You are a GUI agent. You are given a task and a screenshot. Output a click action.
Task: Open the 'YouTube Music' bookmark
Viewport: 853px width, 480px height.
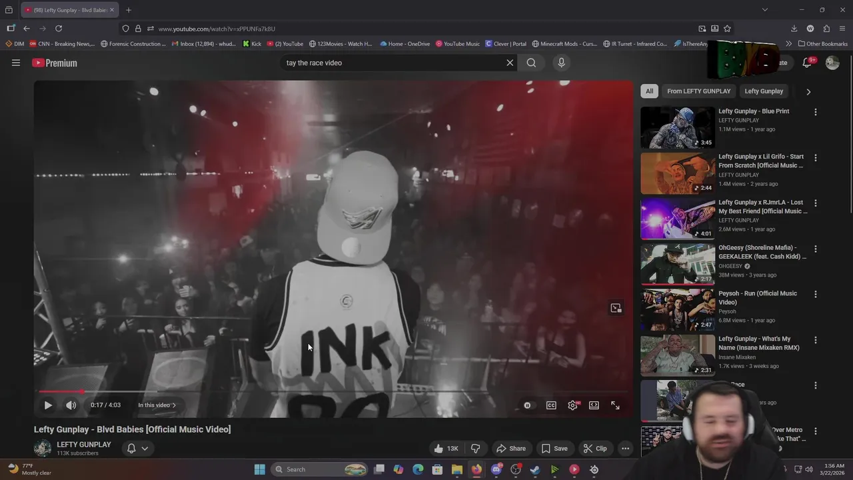point(458,44)
